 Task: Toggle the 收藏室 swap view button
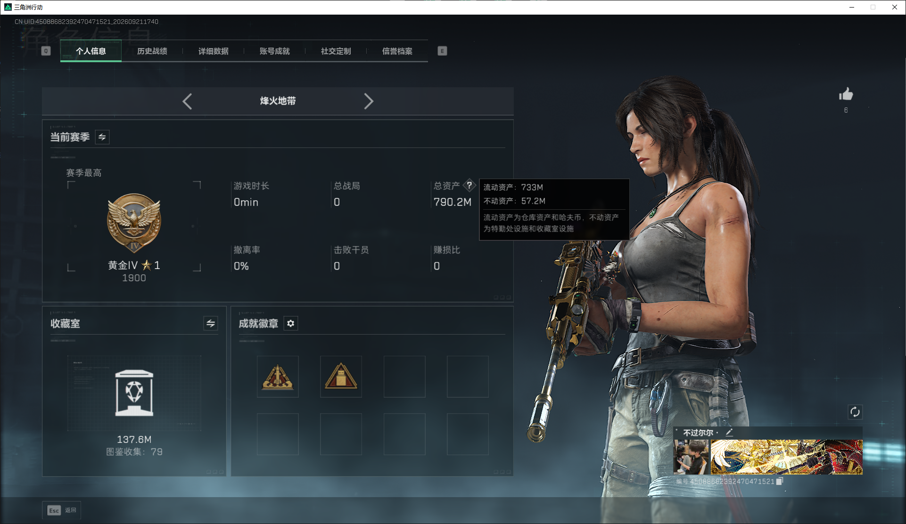(211, 323)
